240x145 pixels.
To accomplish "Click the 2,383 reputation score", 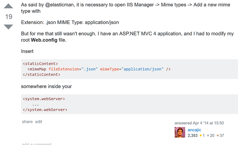I will tap(192, 135).
